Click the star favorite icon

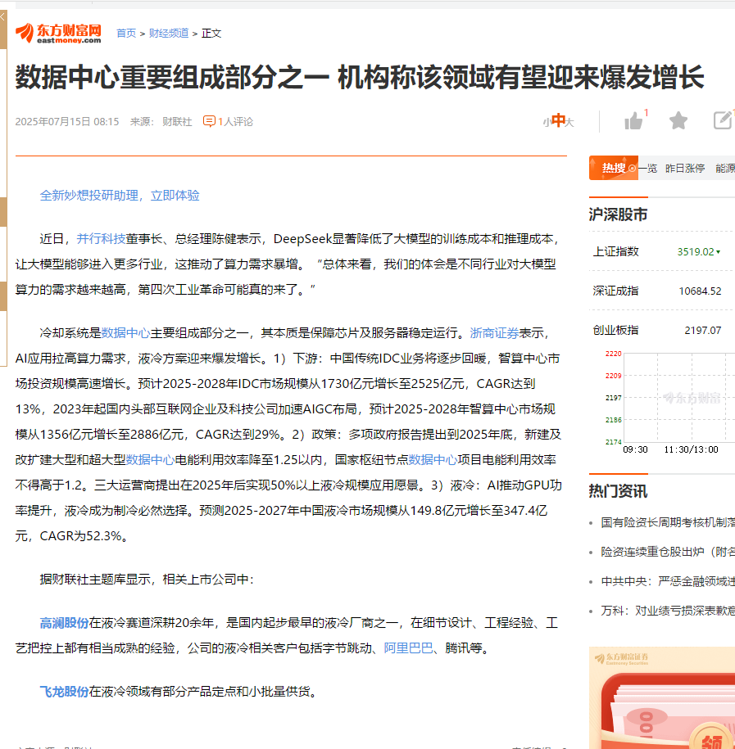click(678, 120)
